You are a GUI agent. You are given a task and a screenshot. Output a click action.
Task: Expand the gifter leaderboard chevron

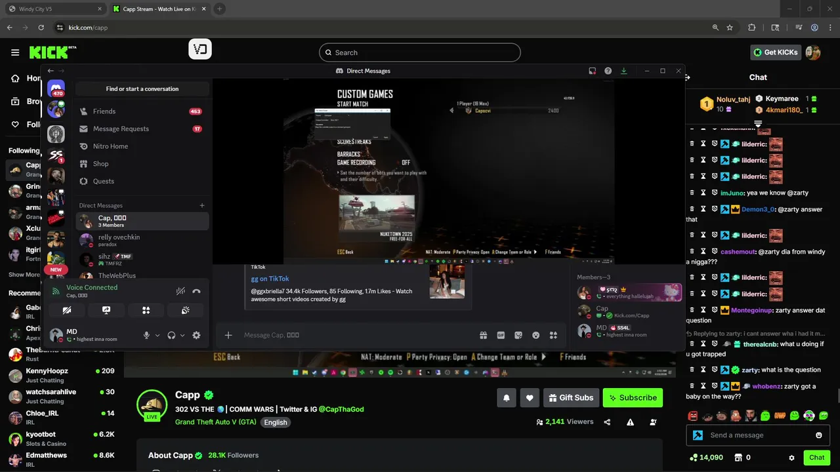click(x=758, y=124)
